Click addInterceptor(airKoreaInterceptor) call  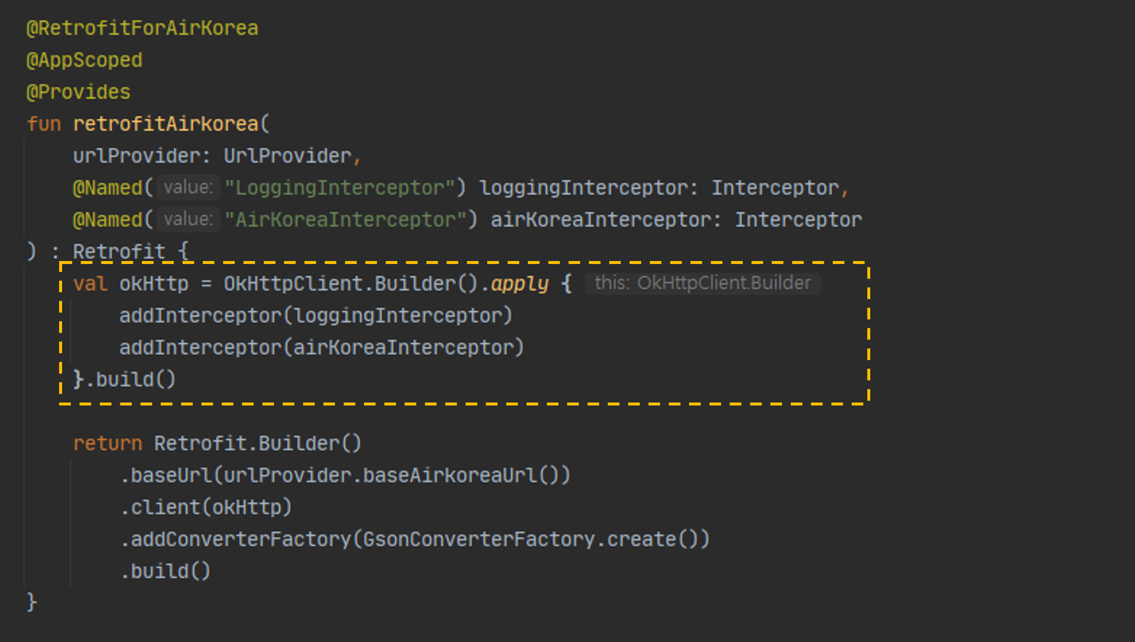click(x=321, y=348)
